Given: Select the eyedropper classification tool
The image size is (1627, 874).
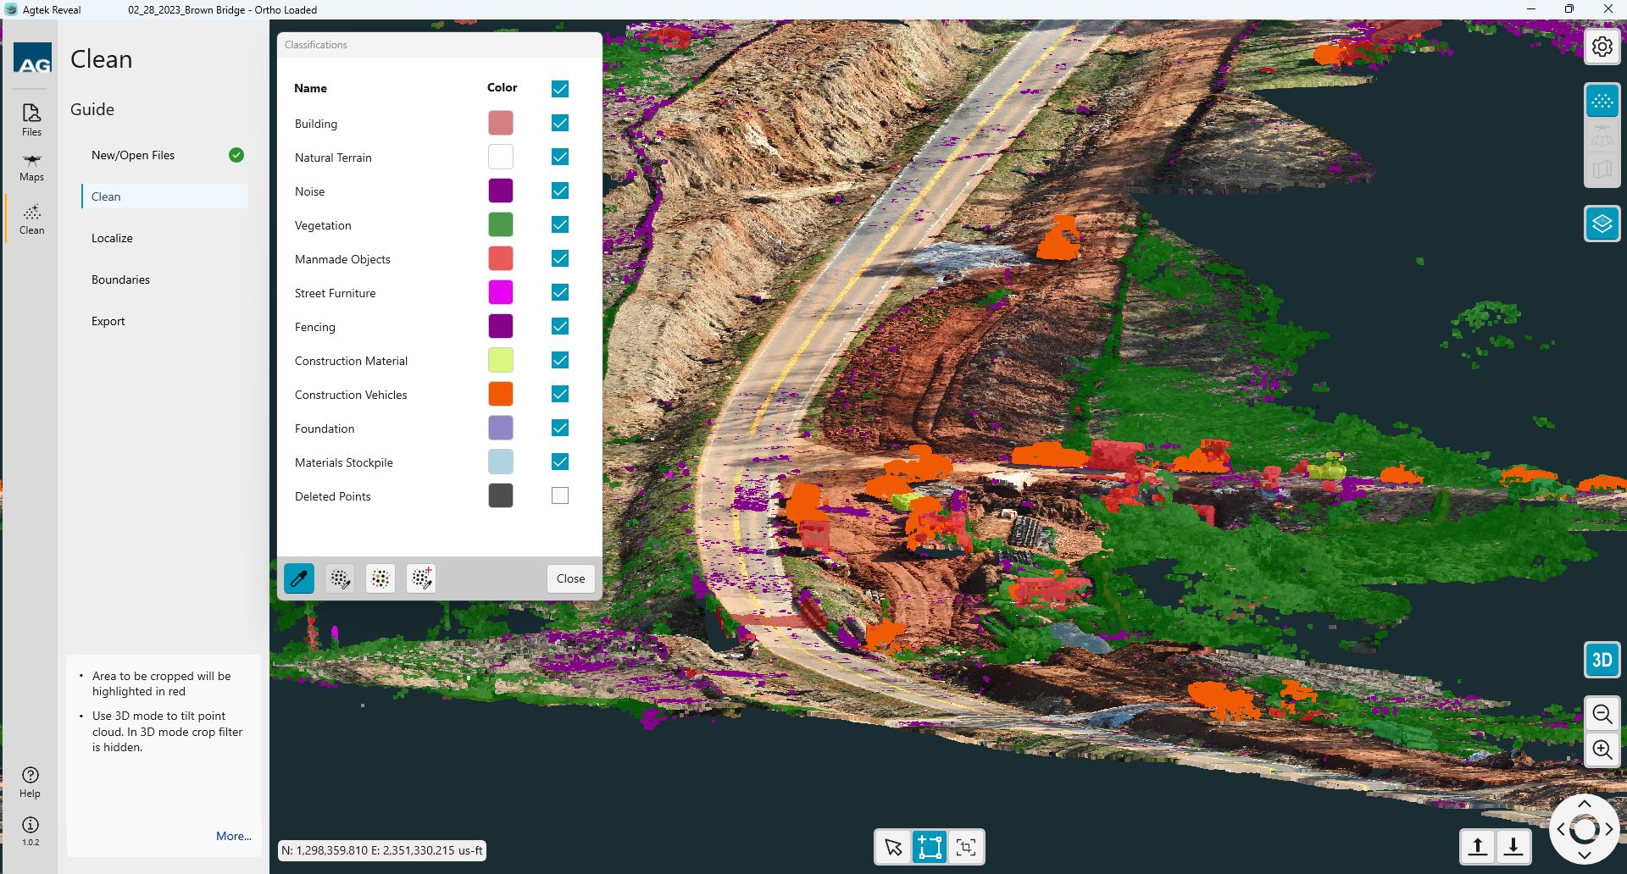Looking at the screenshot, I should (299, 578).
